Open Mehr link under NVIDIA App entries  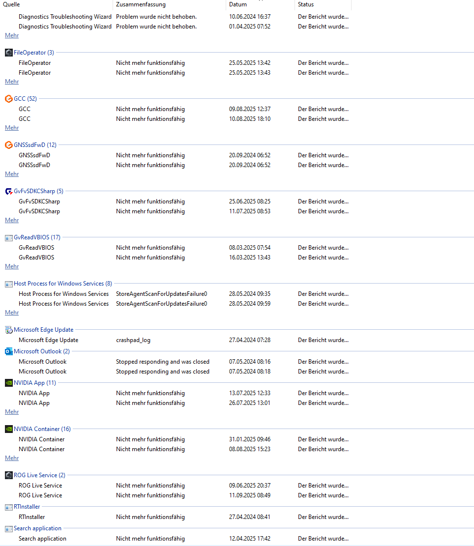12,412
